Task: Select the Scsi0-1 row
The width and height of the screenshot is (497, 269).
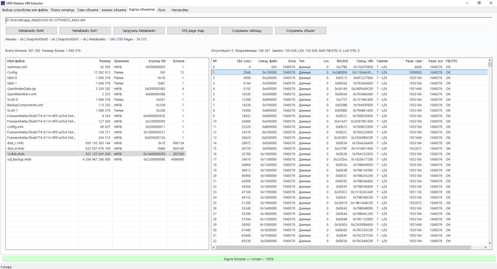Action: 96,110
